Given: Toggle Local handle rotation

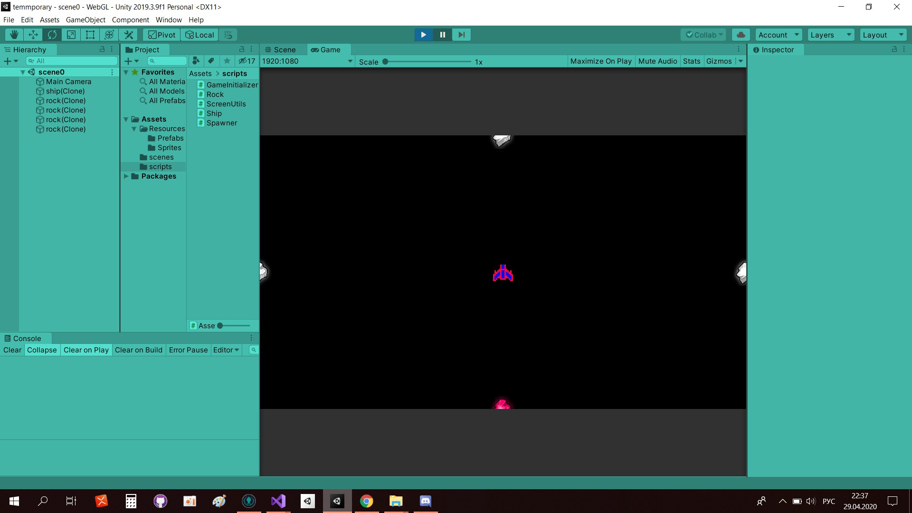Looking at the screenshot, I should [x=199, y=35].
